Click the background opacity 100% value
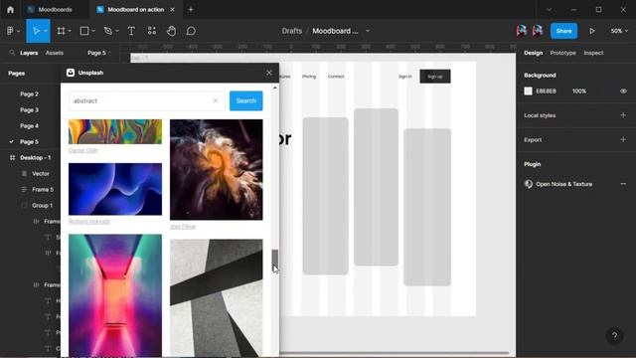 coord(578,90)
